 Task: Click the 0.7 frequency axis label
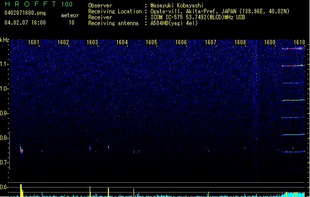coord(4,163)
